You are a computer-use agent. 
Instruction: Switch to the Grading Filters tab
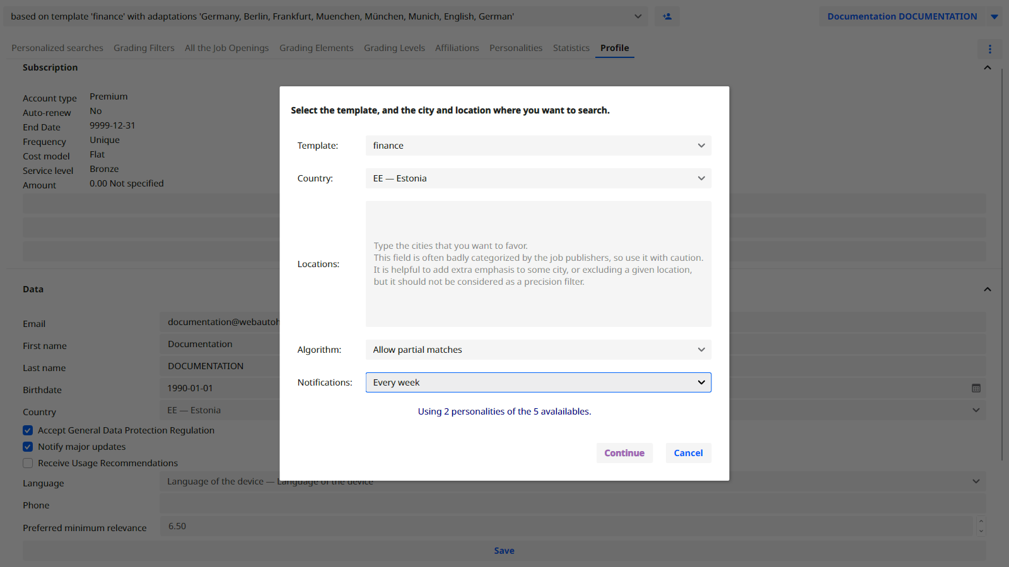pyautogui.click(x=144, y=48)
